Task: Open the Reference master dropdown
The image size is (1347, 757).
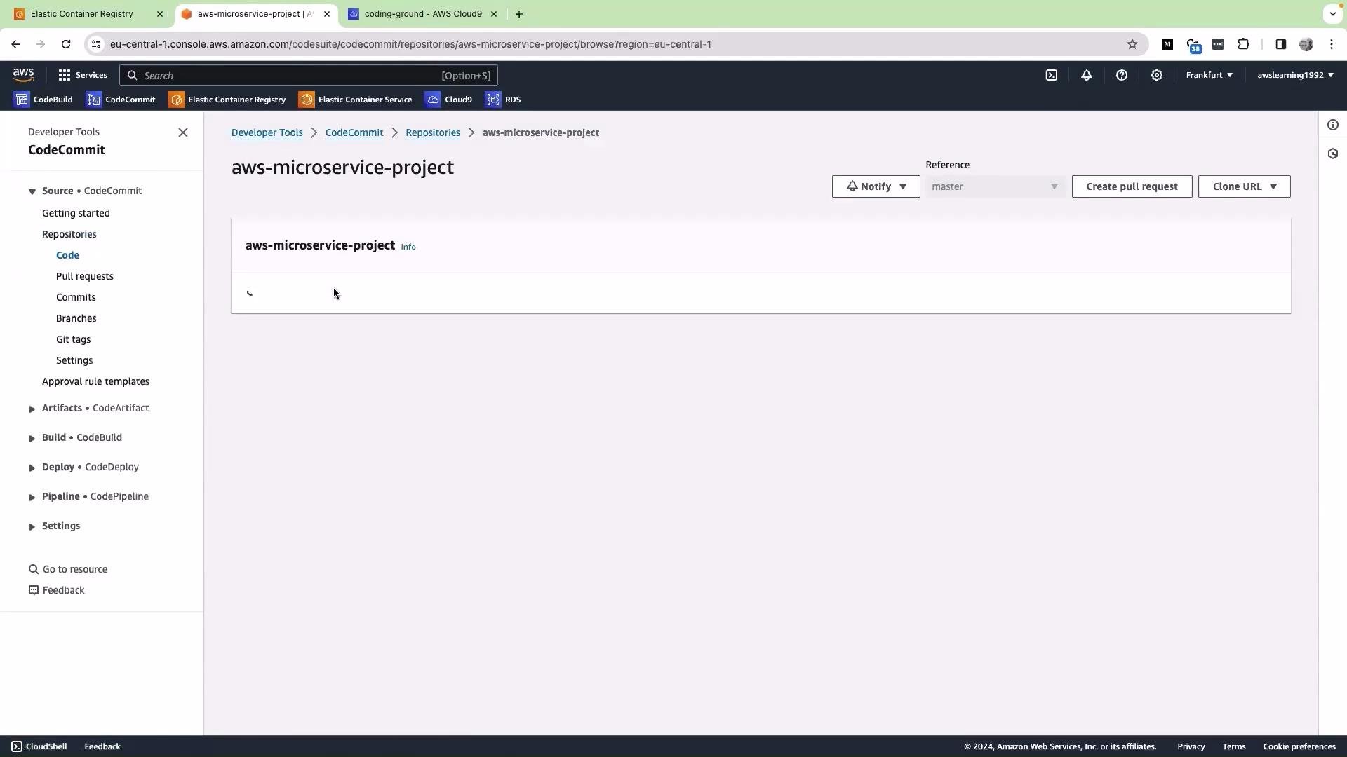Action: pos(996,186)
